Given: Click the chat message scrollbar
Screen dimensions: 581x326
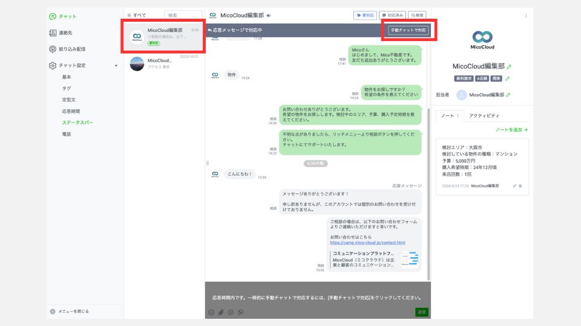Looking at the screenshot, I should (x=428, y=194).
